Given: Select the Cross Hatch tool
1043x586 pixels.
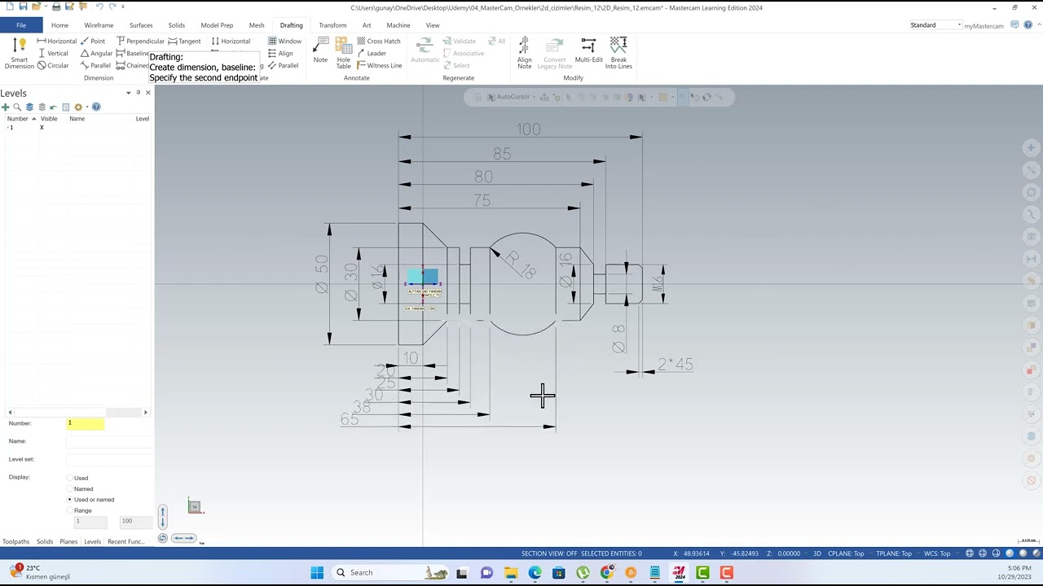Looking at the screenshot, I should tap(378, 41).
